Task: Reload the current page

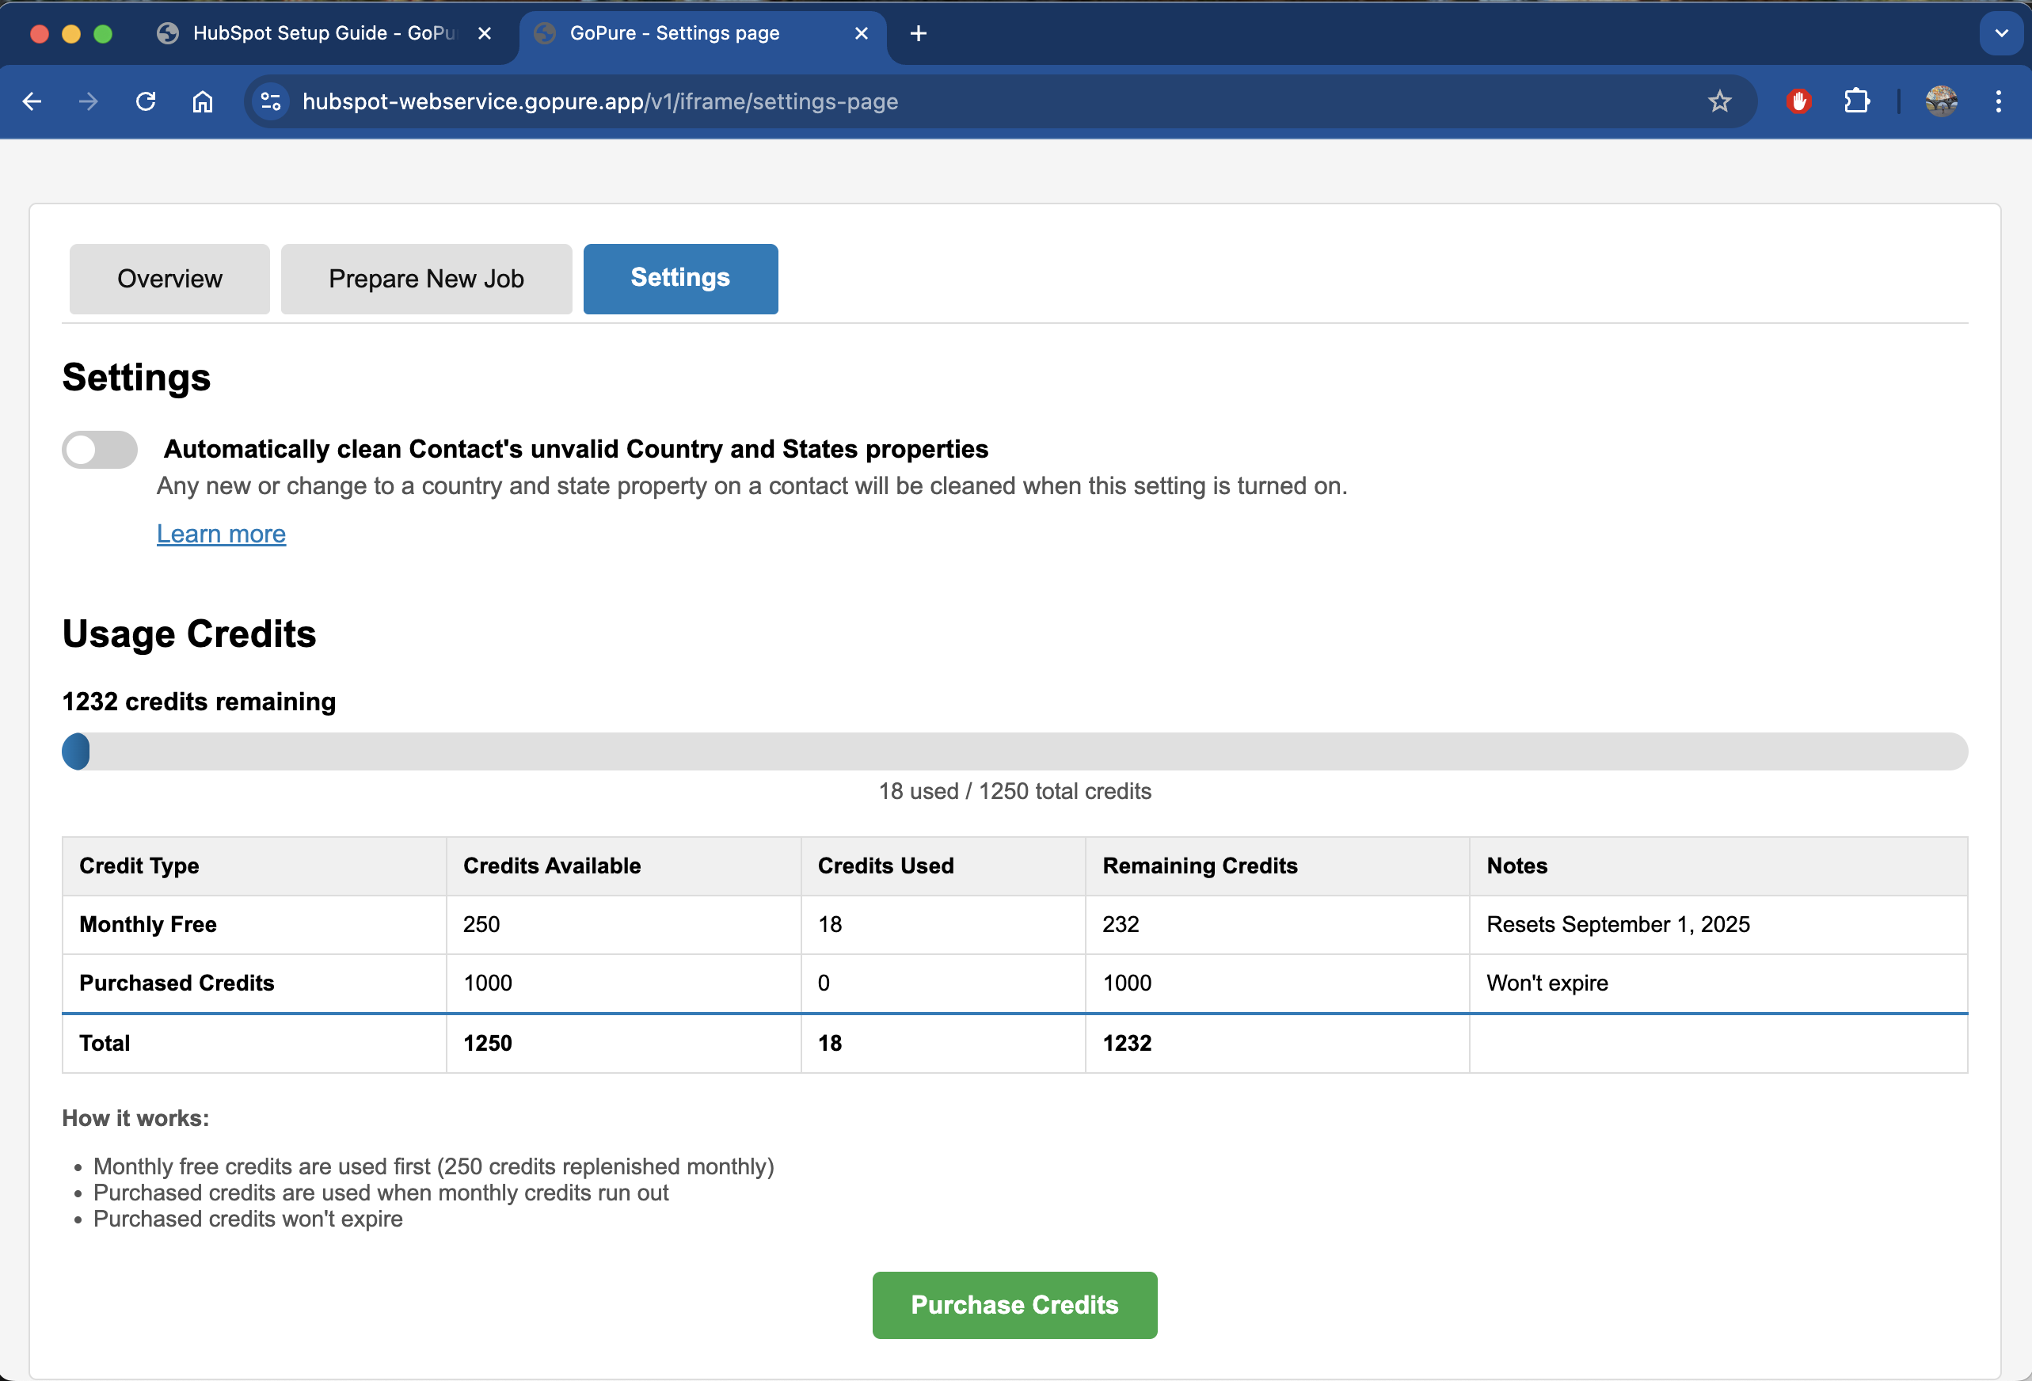Action: [146, 101]
